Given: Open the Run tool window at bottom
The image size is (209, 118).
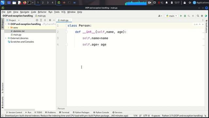Looking at the screenshot, I should tap(28, 112).
